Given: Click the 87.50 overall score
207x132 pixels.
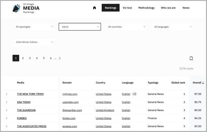Looking at the screenshot, I should click(x=198, y=94).
